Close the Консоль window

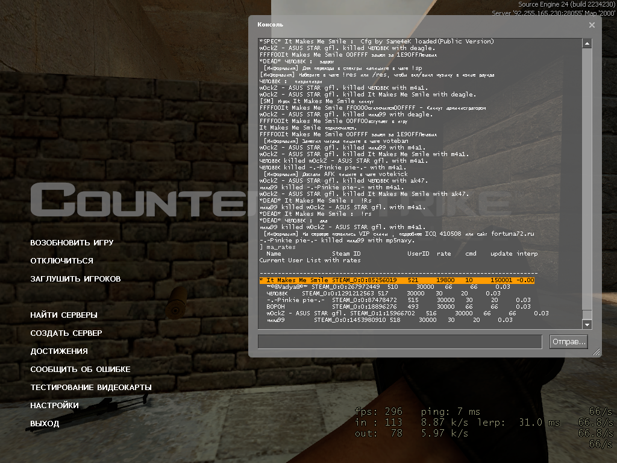(592, 25)
